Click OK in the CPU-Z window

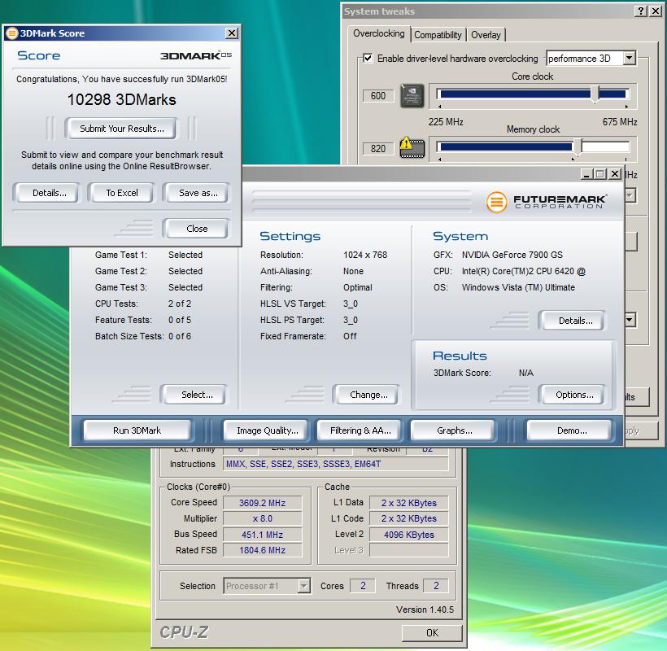coord(432,633)
